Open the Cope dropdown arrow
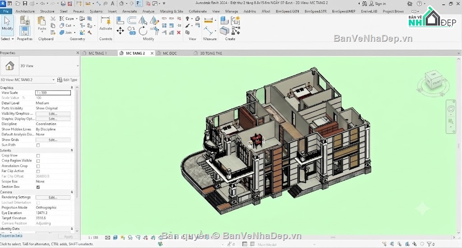 point(77,19)
